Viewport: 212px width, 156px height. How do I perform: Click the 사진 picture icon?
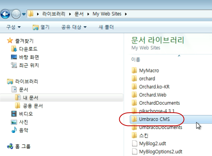pos(14,122)
